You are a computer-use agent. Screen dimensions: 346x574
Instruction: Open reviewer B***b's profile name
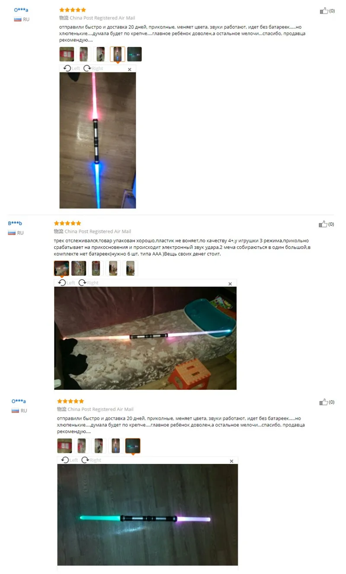tap(15, 223)
